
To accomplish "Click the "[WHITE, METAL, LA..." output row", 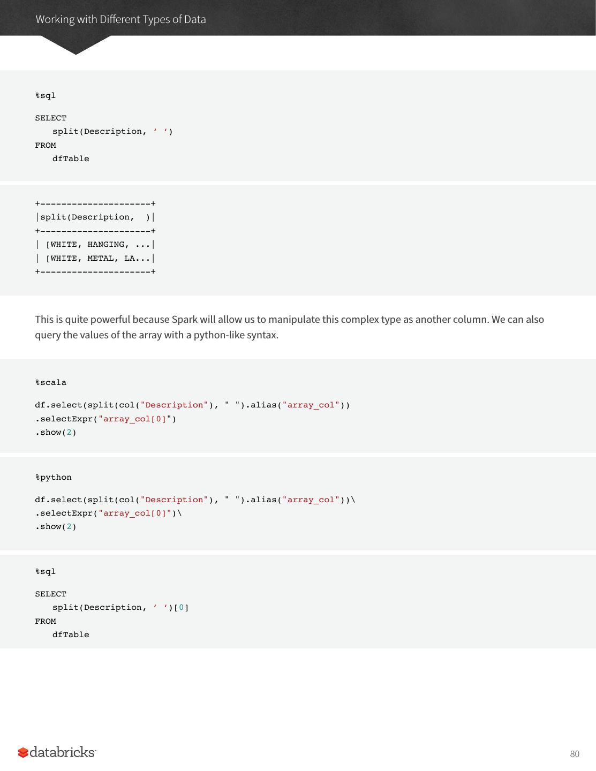I will 95,258.
